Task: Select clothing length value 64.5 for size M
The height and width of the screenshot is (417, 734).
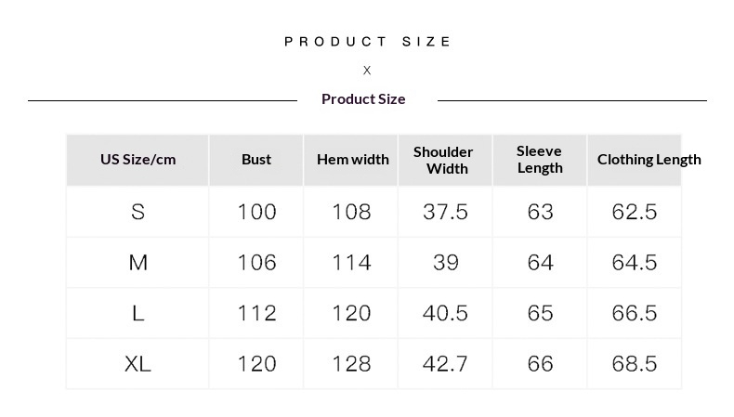Action: pos(635,263)
